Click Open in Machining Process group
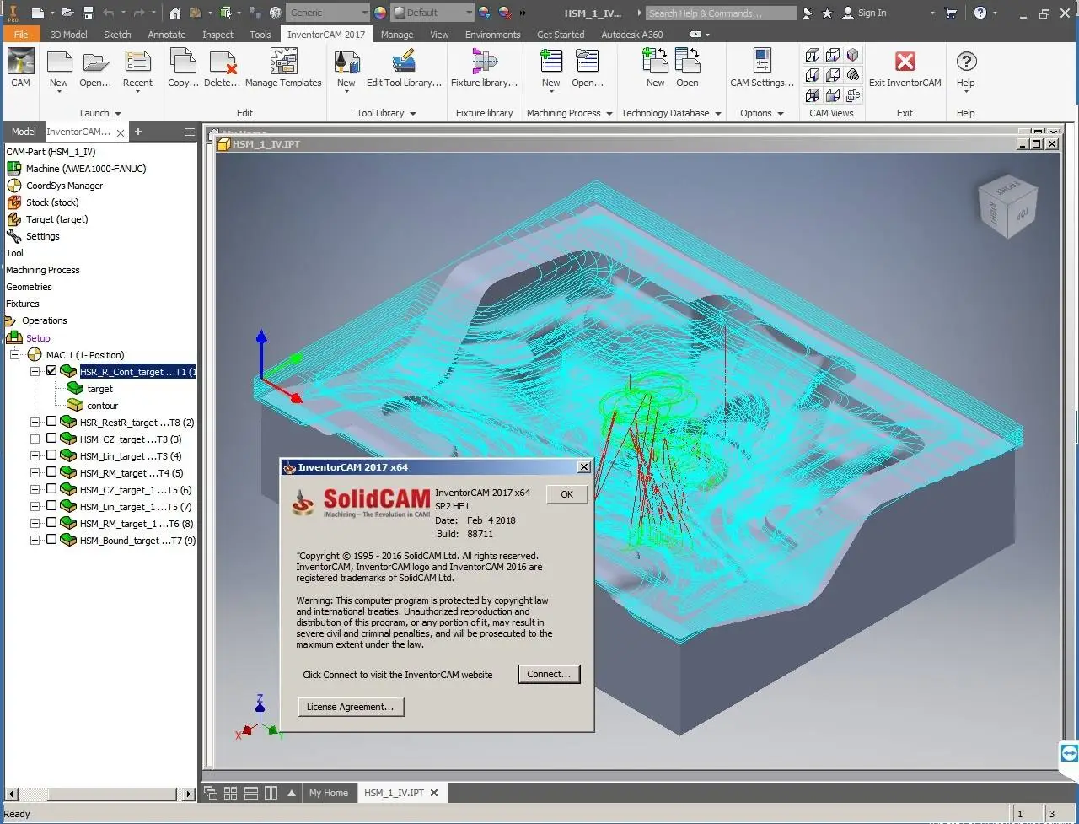The height and width of the screenshot is (824, 1079). coord(587,68)
